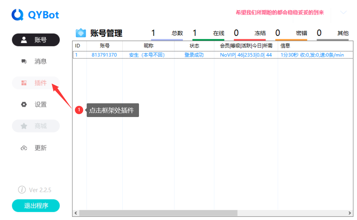The height and width of the screenshot is (220, 357).
Task: Click the 设置 gear icon
Action: 24,105
